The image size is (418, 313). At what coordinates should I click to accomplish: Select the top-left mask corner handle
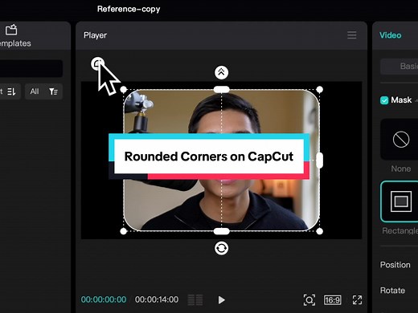[x=124, y=89]
